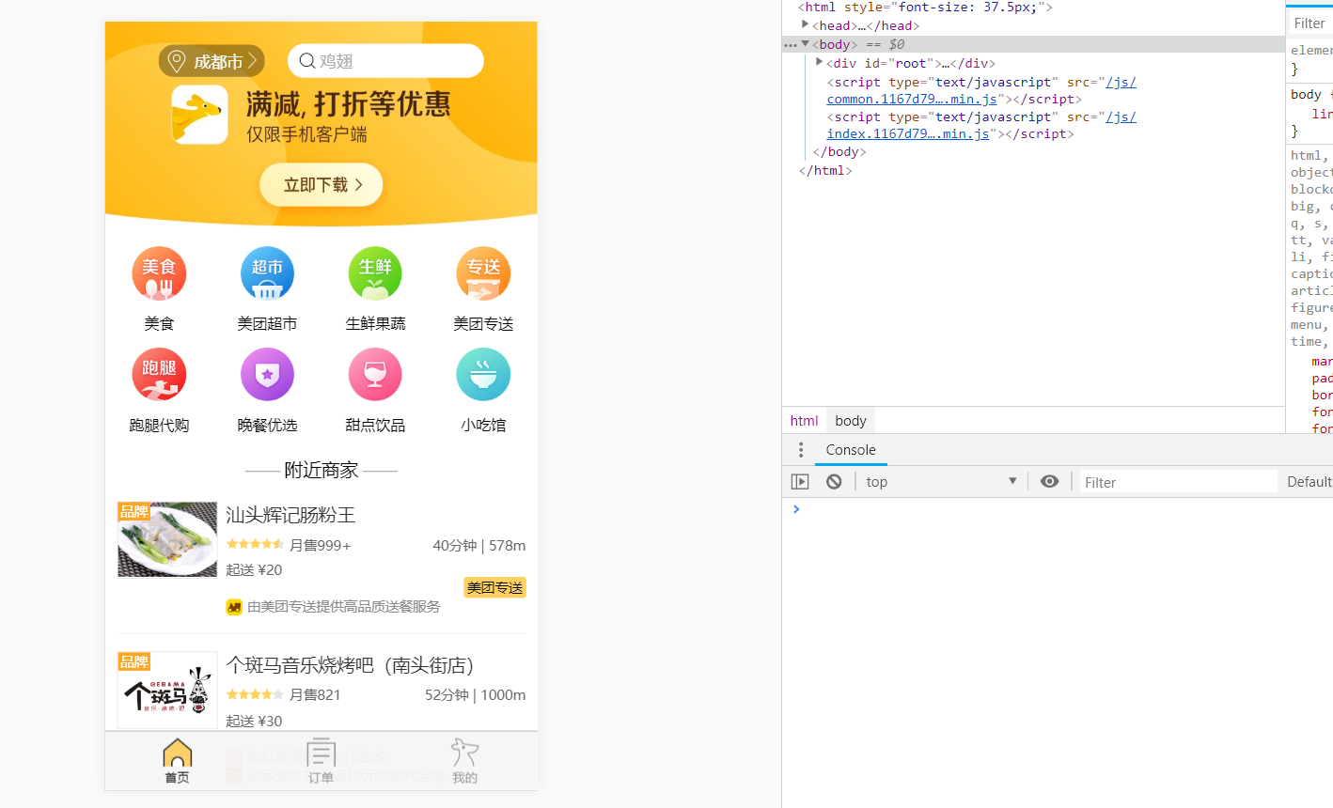Go to 订单 orders in the bottom bar
Viewport: 1333px width, 808px height.
pyautogui.click(x=321, y=761)
